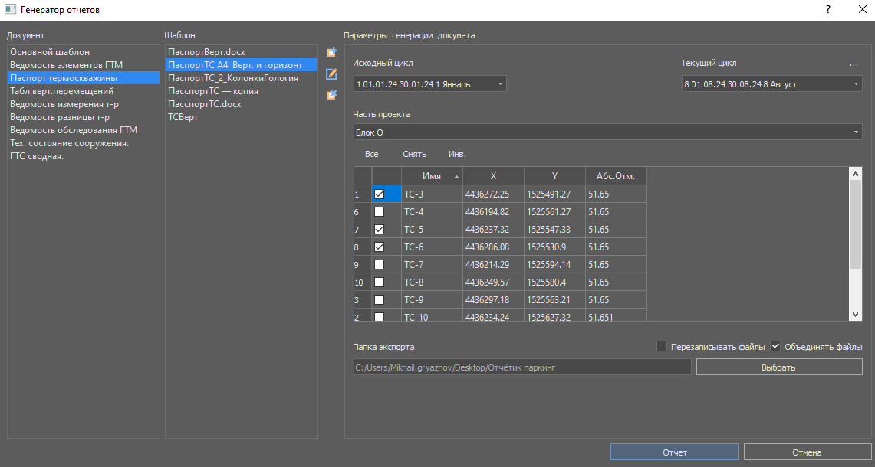Open the three-dots button near Текущий цикл
Viewport: 875px width, 467px height.
point(854,64)
